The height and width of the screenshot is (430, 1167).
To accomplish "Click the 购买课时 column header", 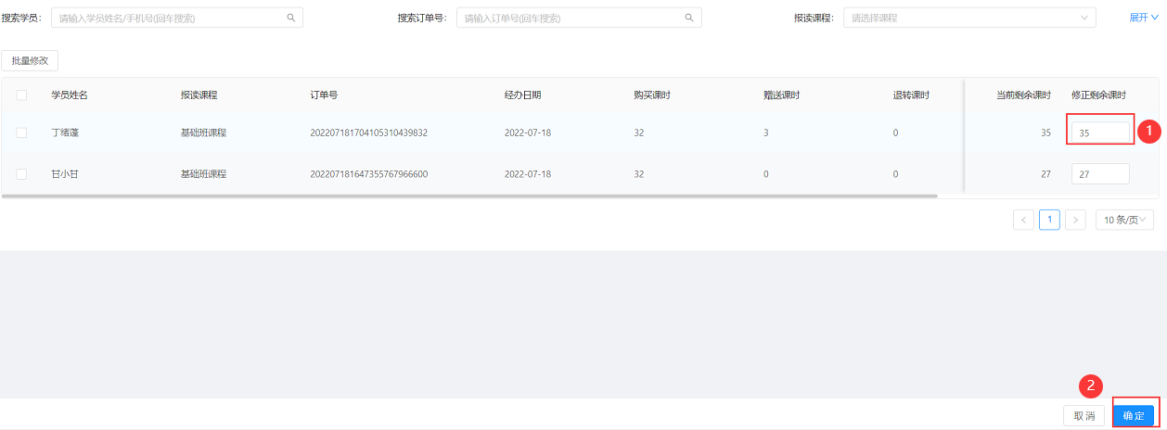I will (653, 95).
